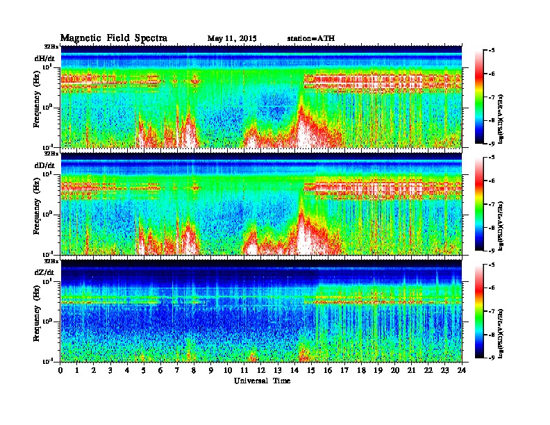Click the "-7" tick on the dH/dt colorbar
Image resolution: width=550 pixels, height=425 pixels.
pyautogui.click(x=492, y=97)
